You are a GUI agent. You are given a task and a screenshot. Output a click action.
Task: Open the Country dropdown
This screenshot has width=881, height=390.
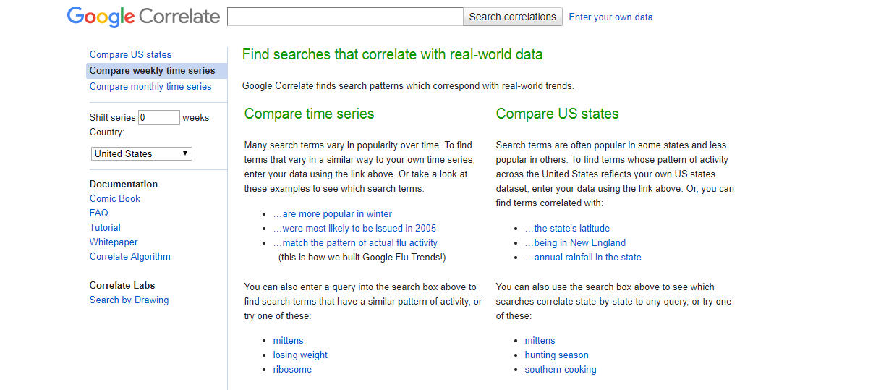click(x=142, y=153)
